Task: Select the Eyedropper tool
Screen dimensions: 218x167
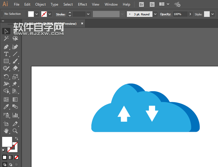Action: [x=6, y=107]
